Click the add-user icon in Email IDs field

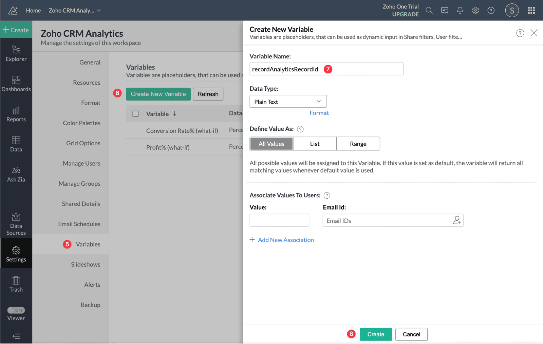[x=457, y=220]
